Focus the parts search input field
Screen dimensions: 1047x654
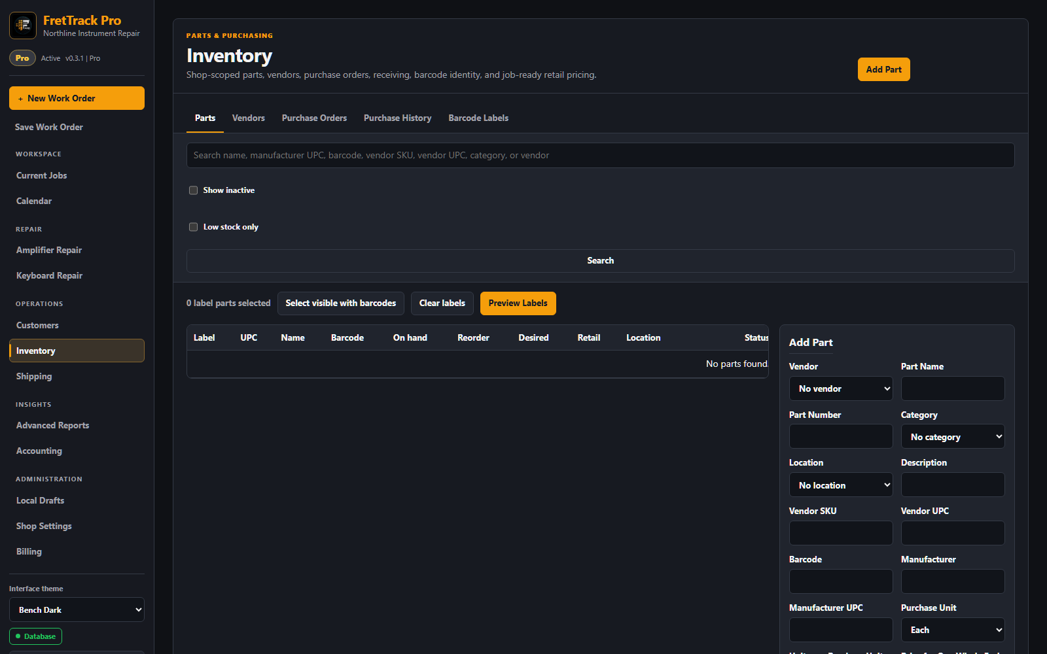[600, 156]
